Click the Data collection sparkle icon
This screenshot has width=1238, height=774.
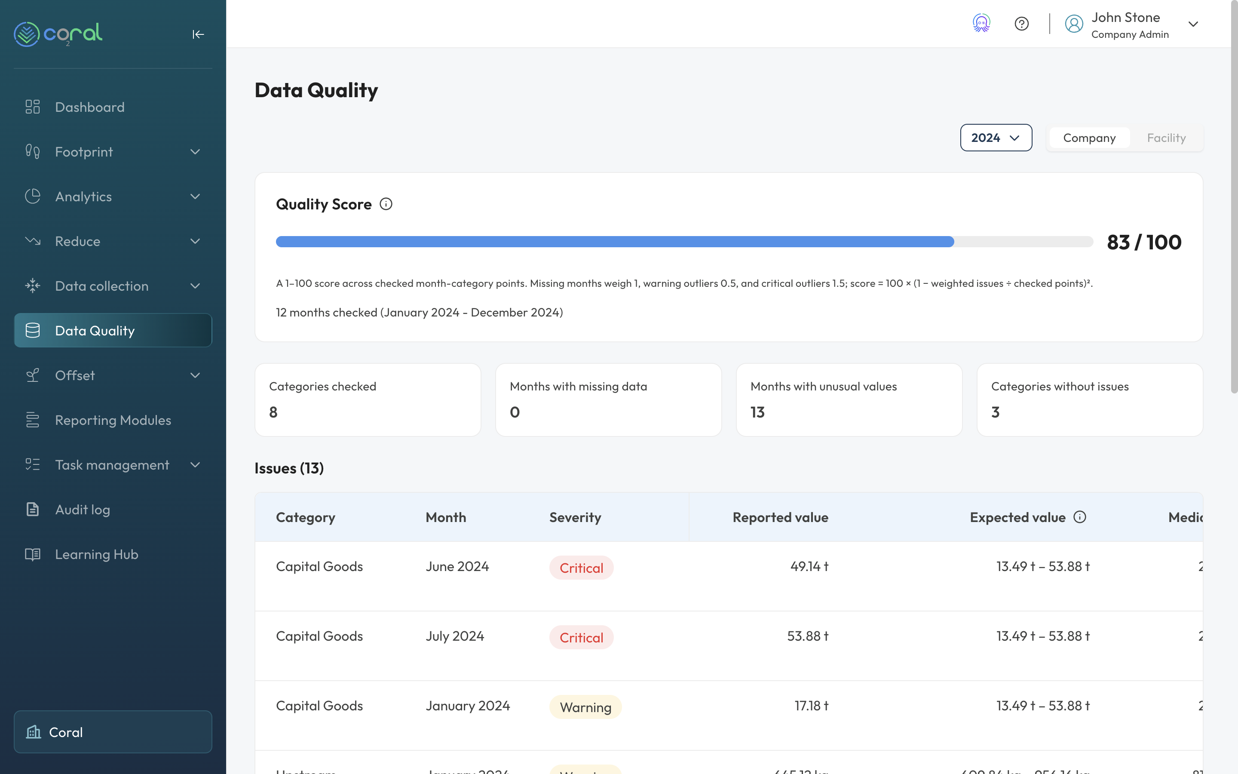[x=33, y=286]
